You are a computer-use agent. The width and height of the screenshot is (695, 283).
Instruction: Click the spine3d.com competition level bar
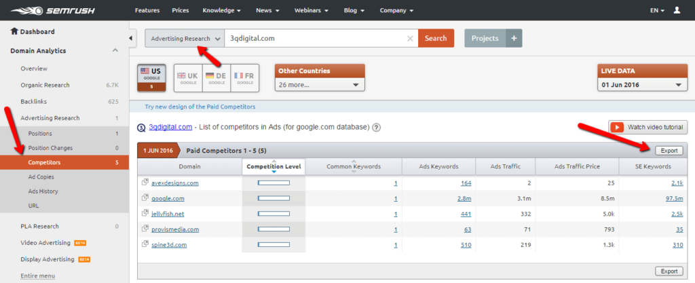point(274,244)
